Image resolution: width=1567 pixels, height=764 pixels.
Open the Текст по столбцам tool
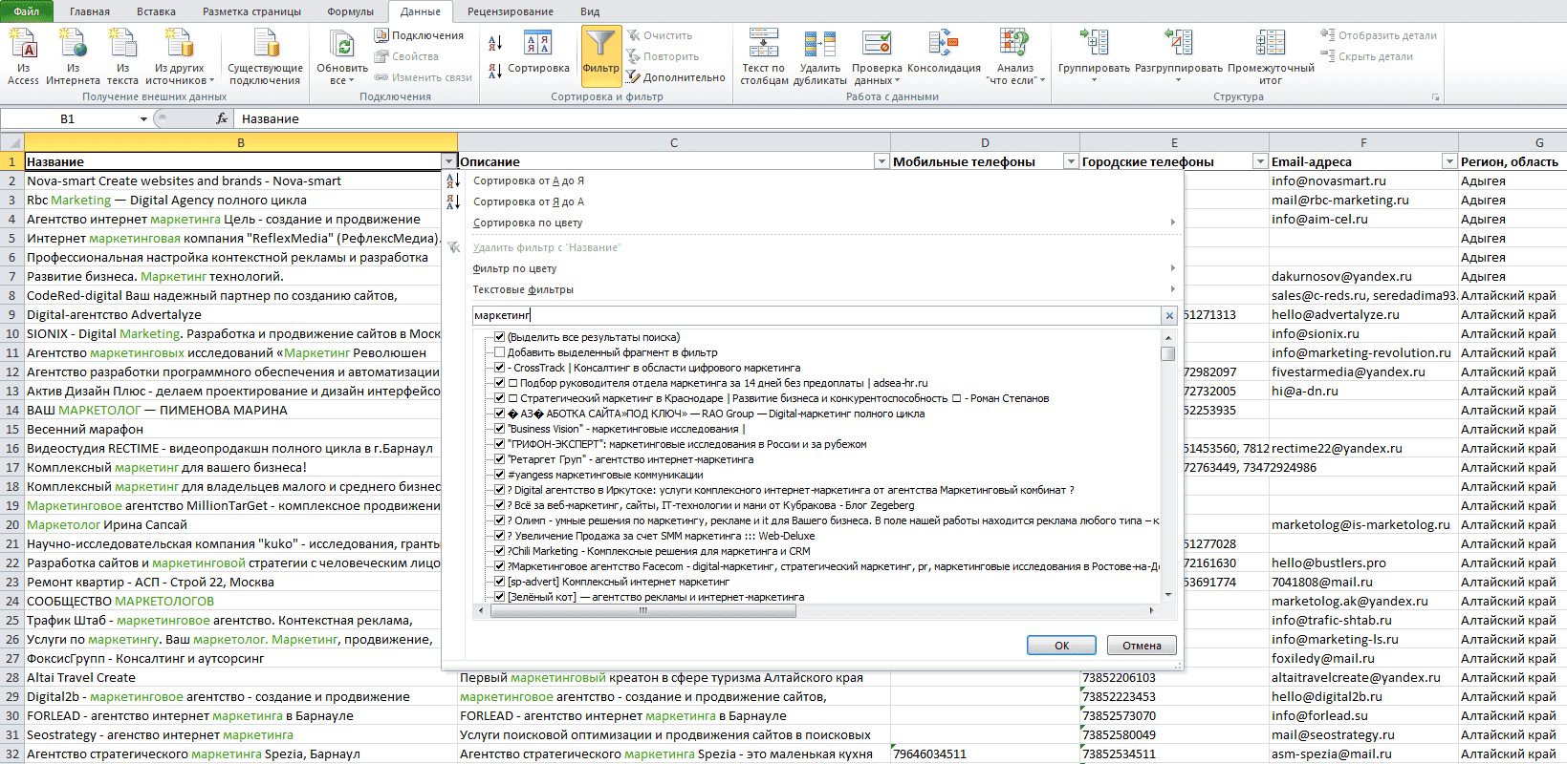[x=763, y=44]
